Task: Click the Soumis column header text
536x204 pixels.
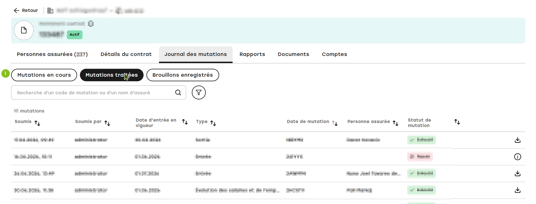Action: [23, 122]
